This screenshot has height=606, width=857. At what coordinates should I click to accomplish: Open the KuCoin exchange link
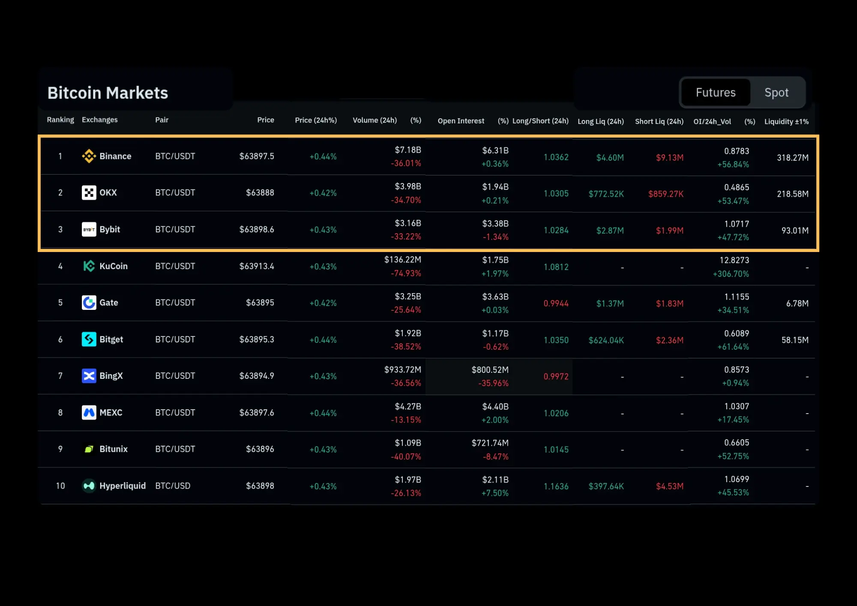click(114, 266)
